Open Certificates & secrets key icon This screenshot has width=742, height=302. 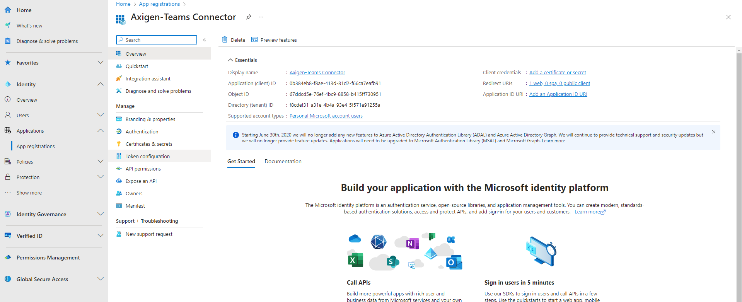(119, 144)
